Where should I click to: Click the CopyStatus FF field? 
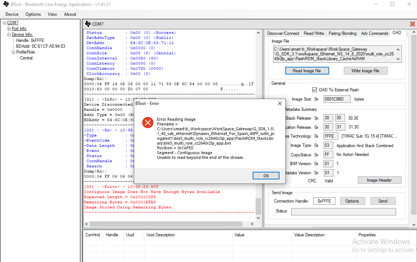(x=328, y=154)
